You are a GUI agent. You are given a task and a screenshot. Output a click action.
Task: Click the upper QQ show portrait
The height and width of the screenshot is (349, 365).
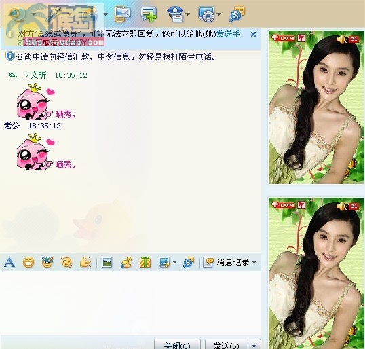point(316,107)
